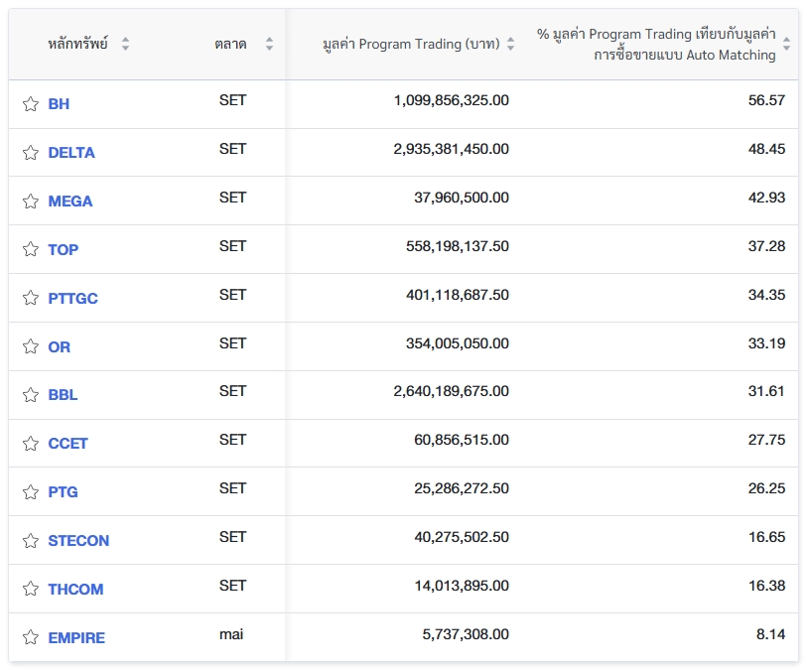This screenshot has width=807, height=672.
Task: Favorite the TOP stock row
Action: [x=30, y=250]
